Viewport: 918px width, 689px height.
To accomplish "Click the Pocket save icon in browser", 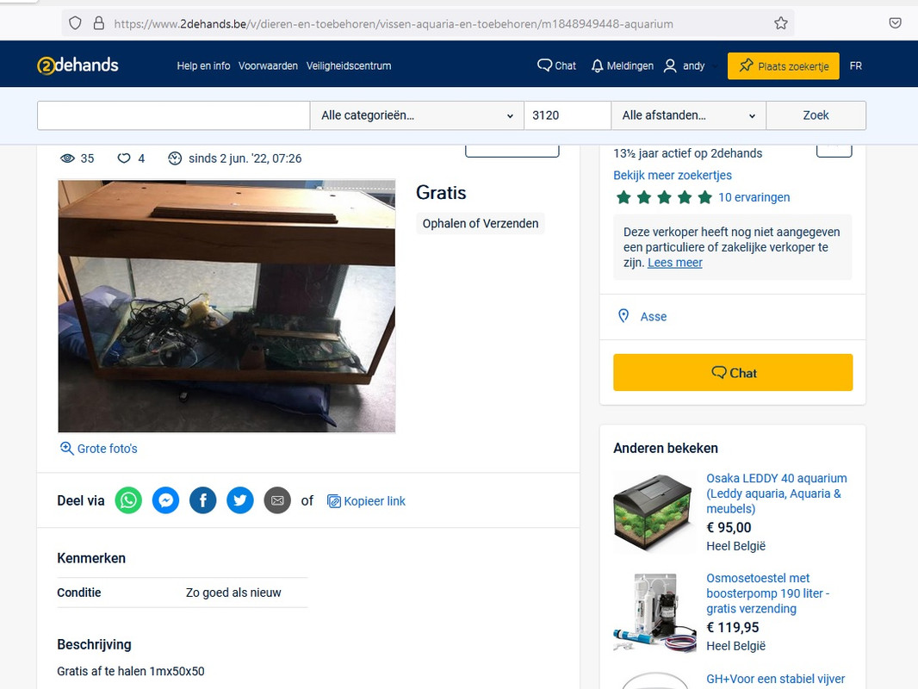I will coord(895,23).
